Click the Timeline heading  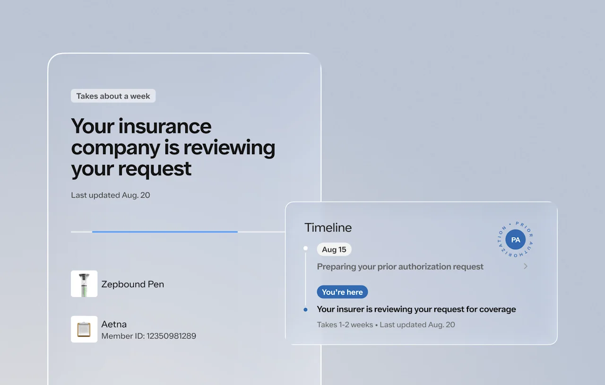pos(328,227)
